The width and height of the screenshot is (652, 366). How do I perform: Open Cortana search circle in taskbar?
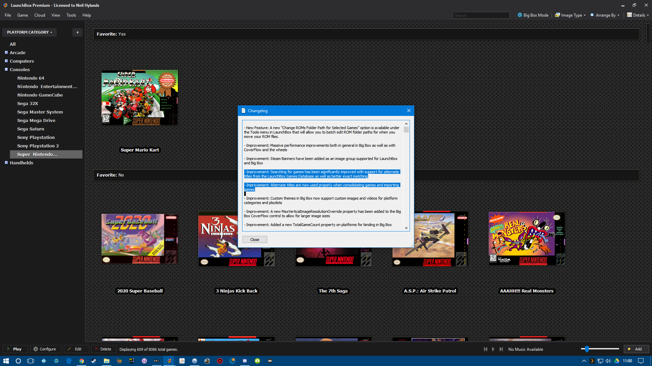click(18, 361)
